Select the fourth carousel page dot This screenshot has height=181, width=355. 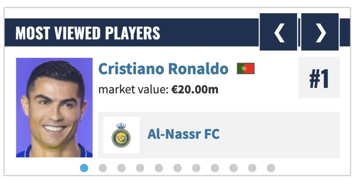click(x=140, y=168)
